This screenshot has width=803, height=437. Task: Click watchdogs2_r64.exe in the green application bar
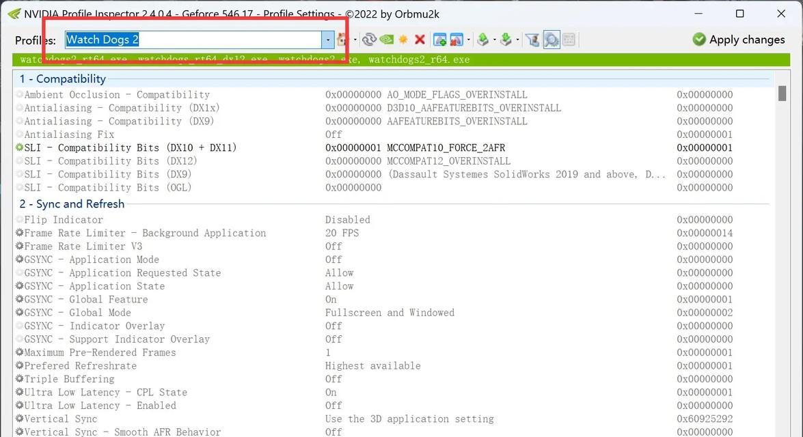[x=418, y=59]
